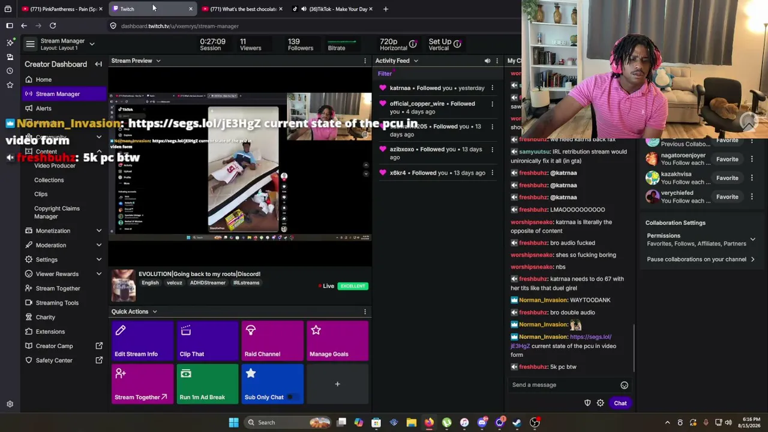This screenshot has height=432, width=768.
Task: Open the chat shield mode icon
Action: point(587,403)
